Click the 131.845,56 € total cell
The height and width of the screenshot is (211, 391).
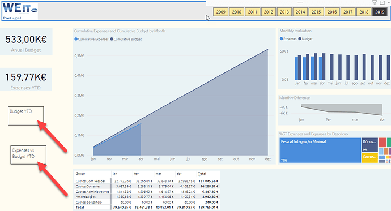coord(208,181)
